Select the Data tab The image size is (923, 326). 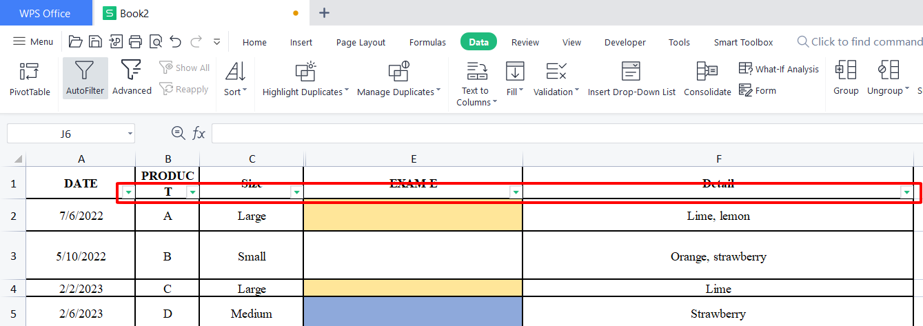[x=478, y=42]
